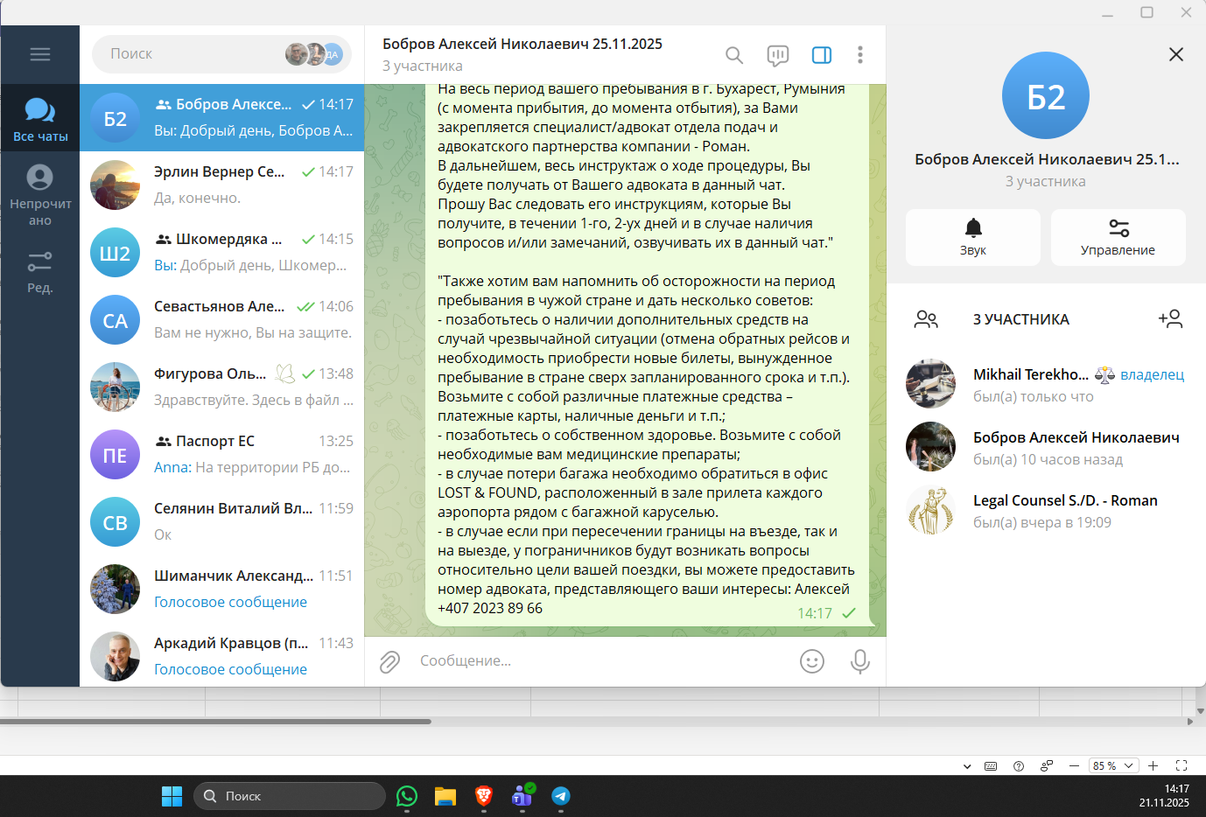Open chat with Фигурова Ольга
Screen dimensions: 1206x817
pos(221,387)
